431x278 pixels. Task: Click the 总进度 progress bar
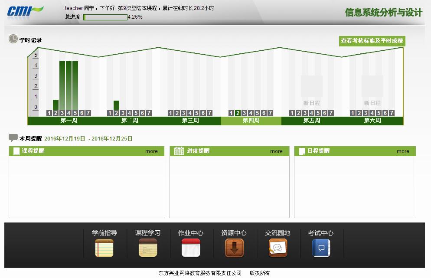click(x=105, y=17)
